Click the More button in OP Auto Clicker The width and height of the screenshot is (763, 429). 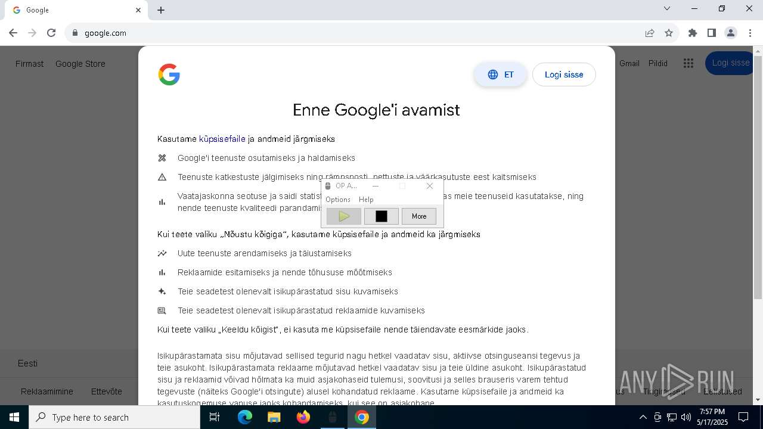coord(419,216)
